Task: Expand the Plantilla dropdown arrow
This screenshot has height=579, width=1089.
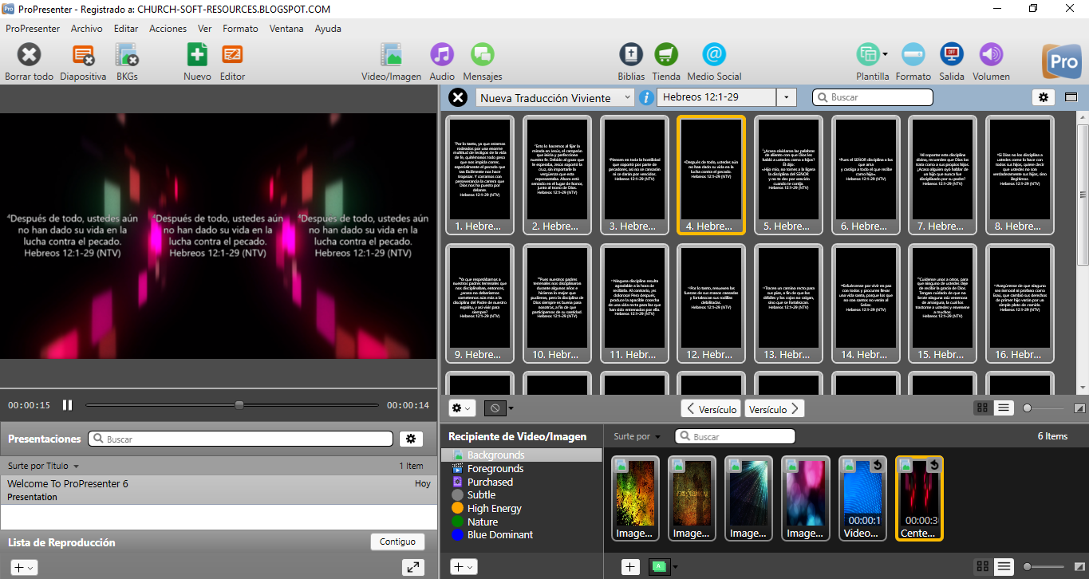Action: [886, 55]
